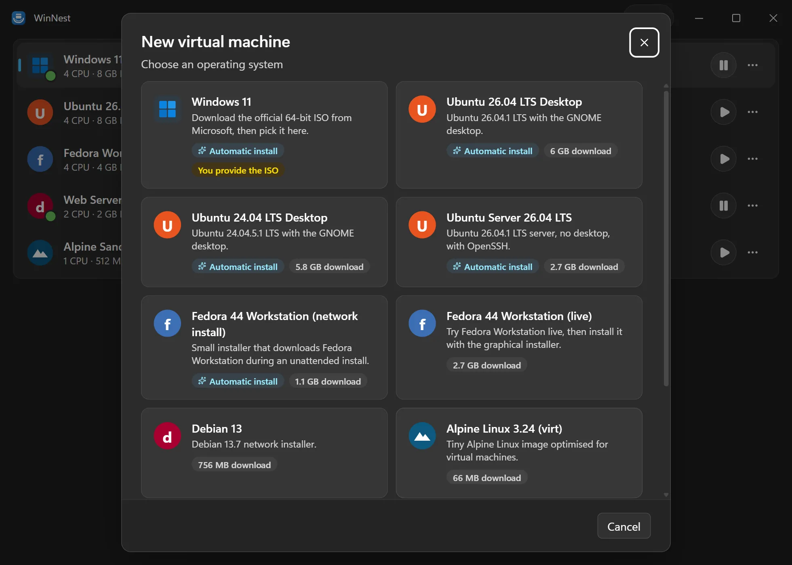The height and width of the screenshot is (565, 792).
Task: Pause the Windows 11 VM in main window
Action: (x=723, y=65)
